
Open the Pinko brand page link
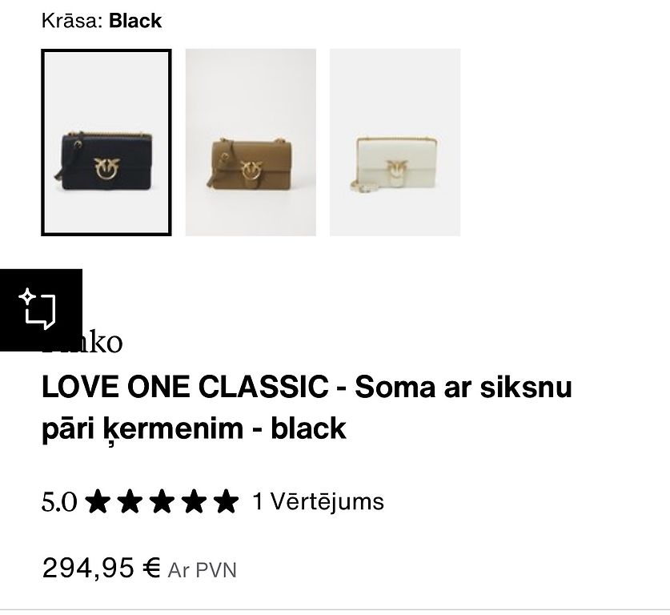pyautogui.click(x=82, y=342)
